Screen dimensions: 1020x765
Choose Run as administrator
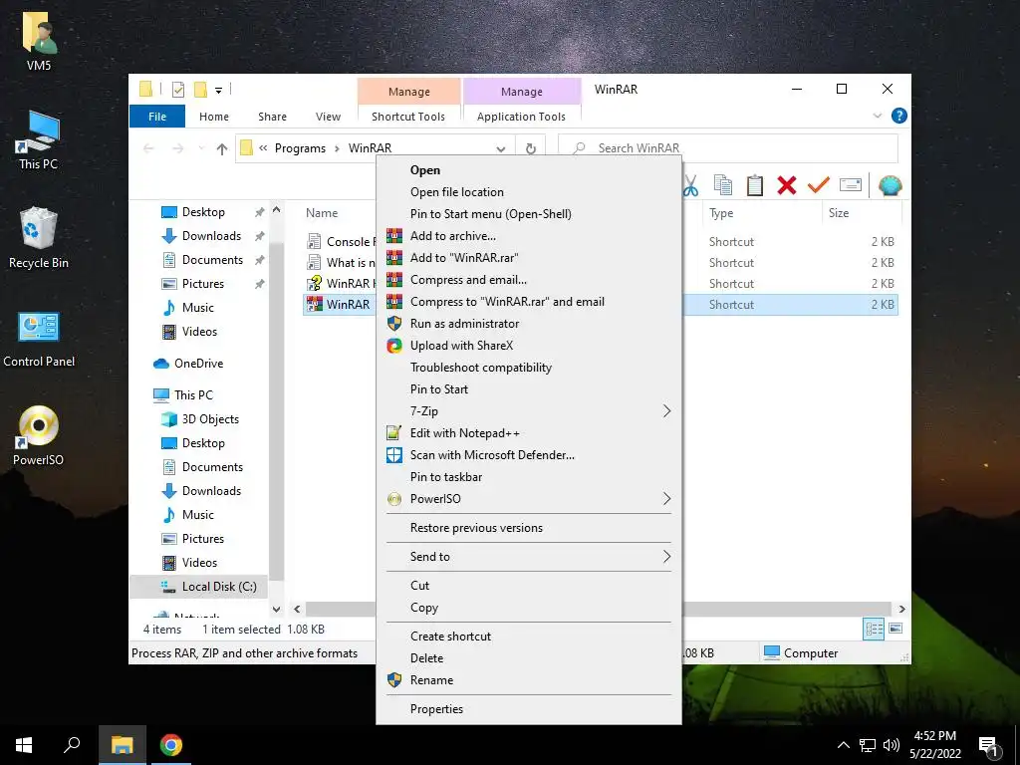pos(529,324)
